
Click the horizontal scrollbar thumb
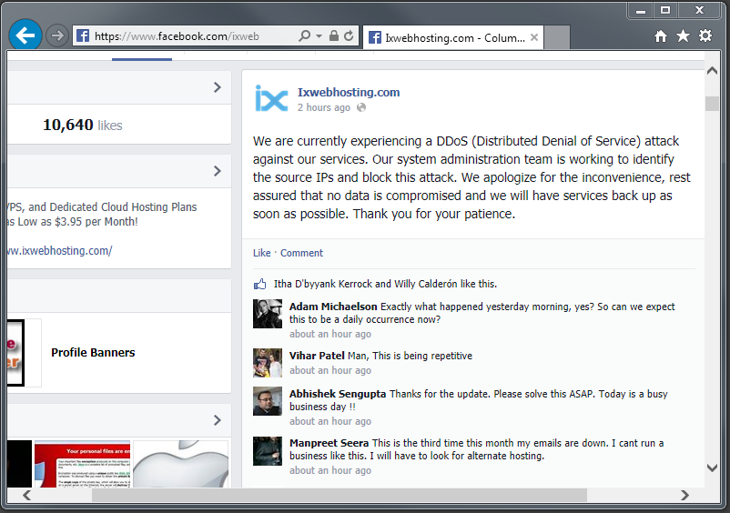340,496
